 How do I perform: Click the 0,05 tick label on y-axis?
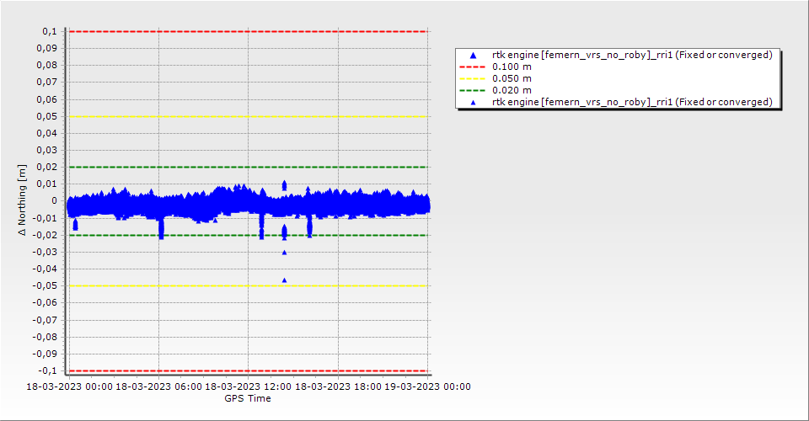coord(46,116)
